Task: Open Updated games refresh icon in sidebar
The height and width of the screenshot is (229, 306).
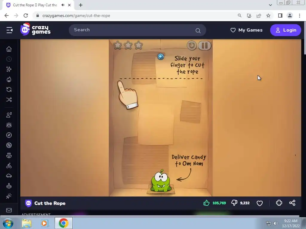Action: click(9, 89)
